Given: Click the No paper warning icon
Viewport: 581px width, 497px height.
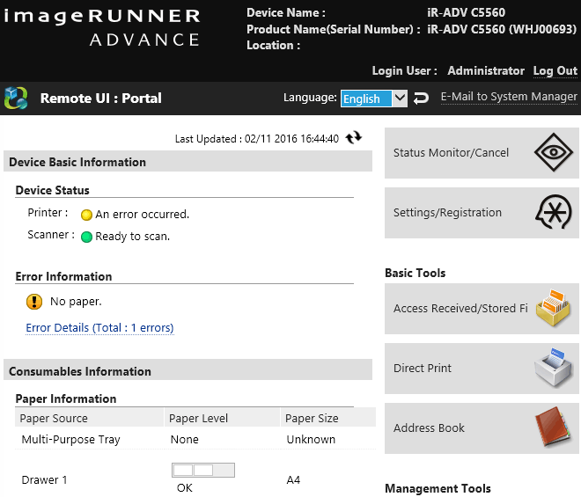Looking at the screenshot, I should tap(34, 302).
